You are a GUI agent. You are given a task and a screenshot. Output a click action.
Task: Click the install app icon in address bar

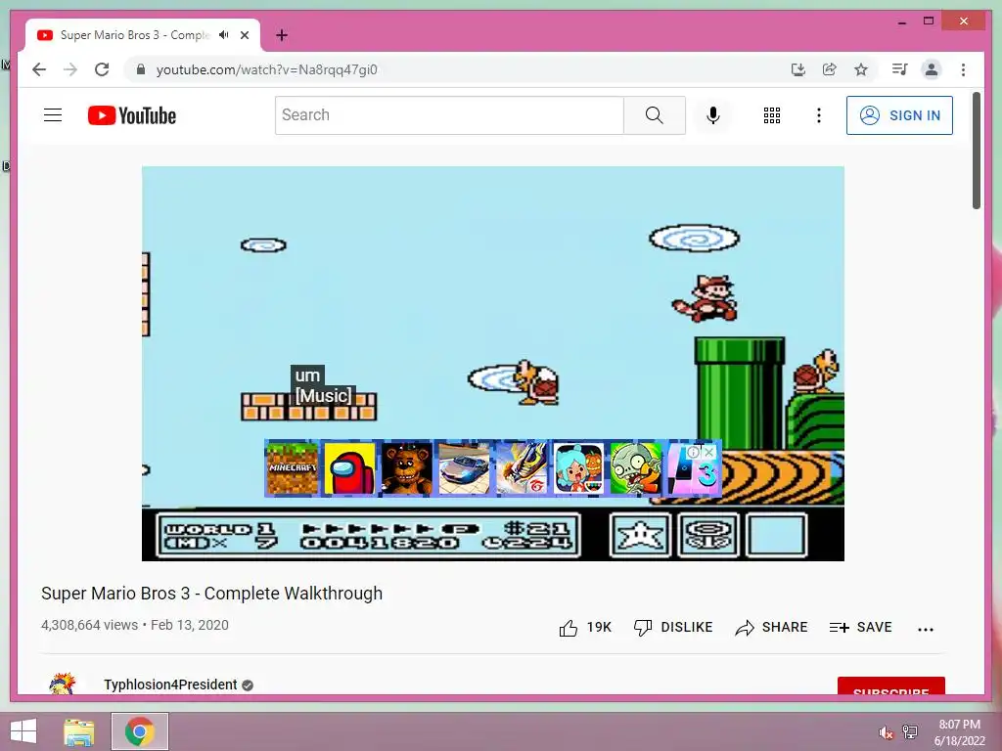[x=798, y=69]
